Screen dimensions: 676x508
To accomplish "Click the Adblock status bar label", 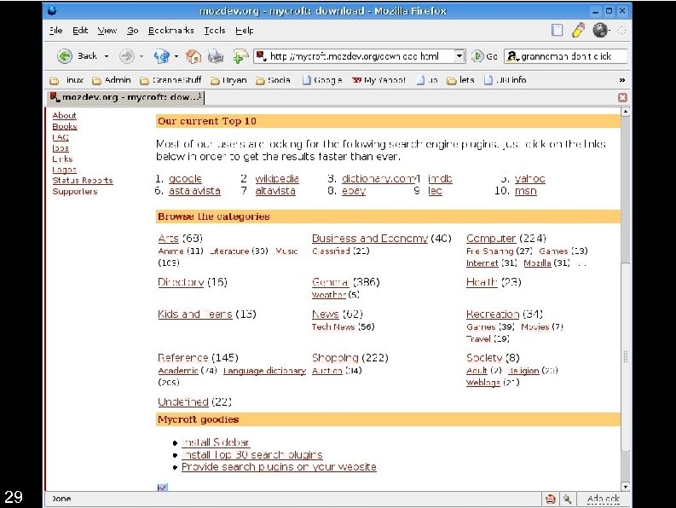I will [604, 499].
